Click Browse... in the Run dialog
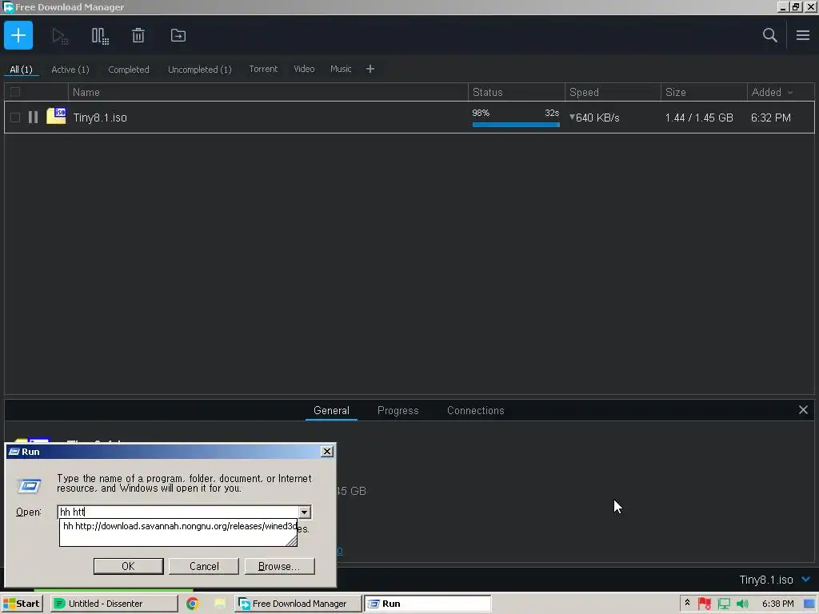The width and height of the screenshot is (819, 614). [x=279, y=567]
